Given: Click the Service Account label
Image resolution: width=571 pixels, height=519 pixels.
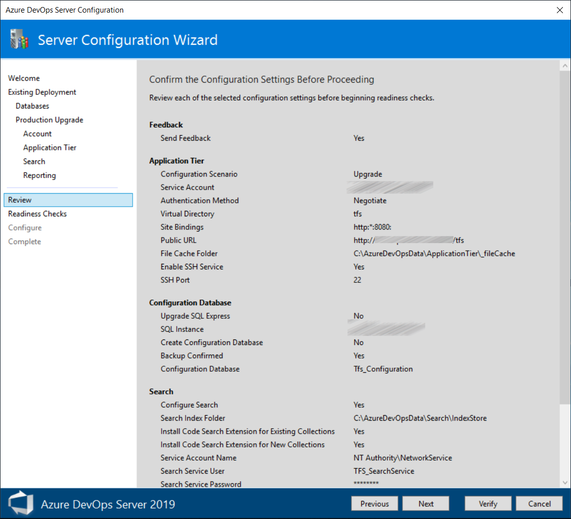Looking at the screenshot, I should pos(188,187).
